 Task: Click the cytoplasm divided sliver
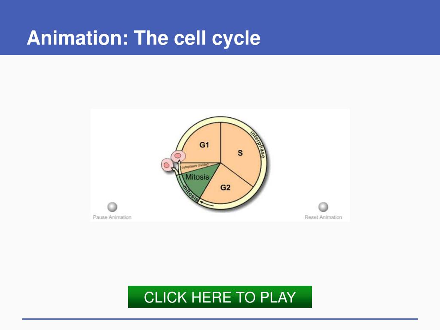click(196, 166)
